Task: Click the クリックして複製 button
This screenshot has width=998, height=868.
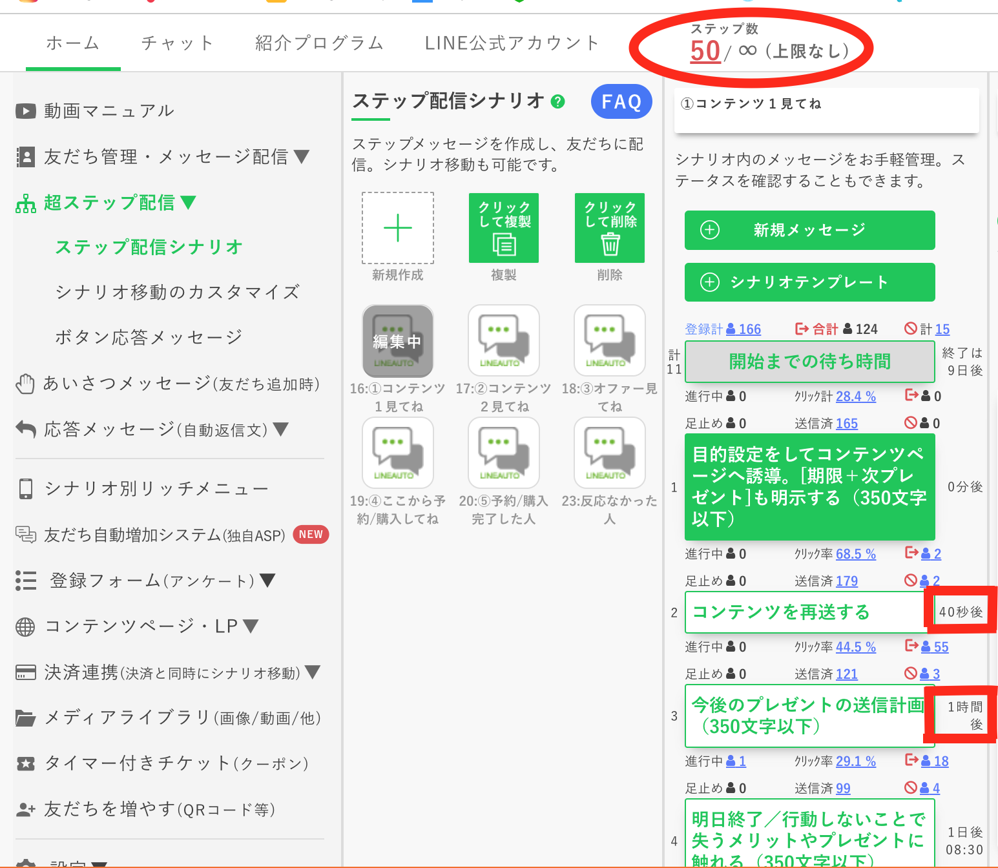Action: coord(504,228)
